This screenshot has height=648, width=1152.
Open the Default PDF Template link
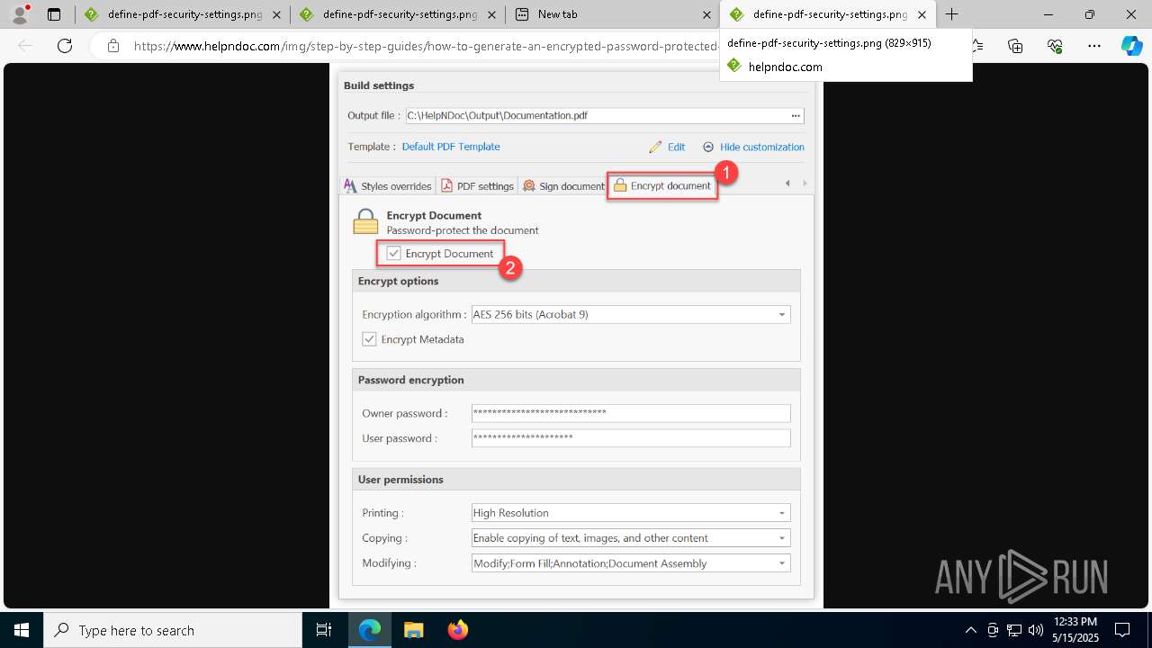click(x=451, y=147)
